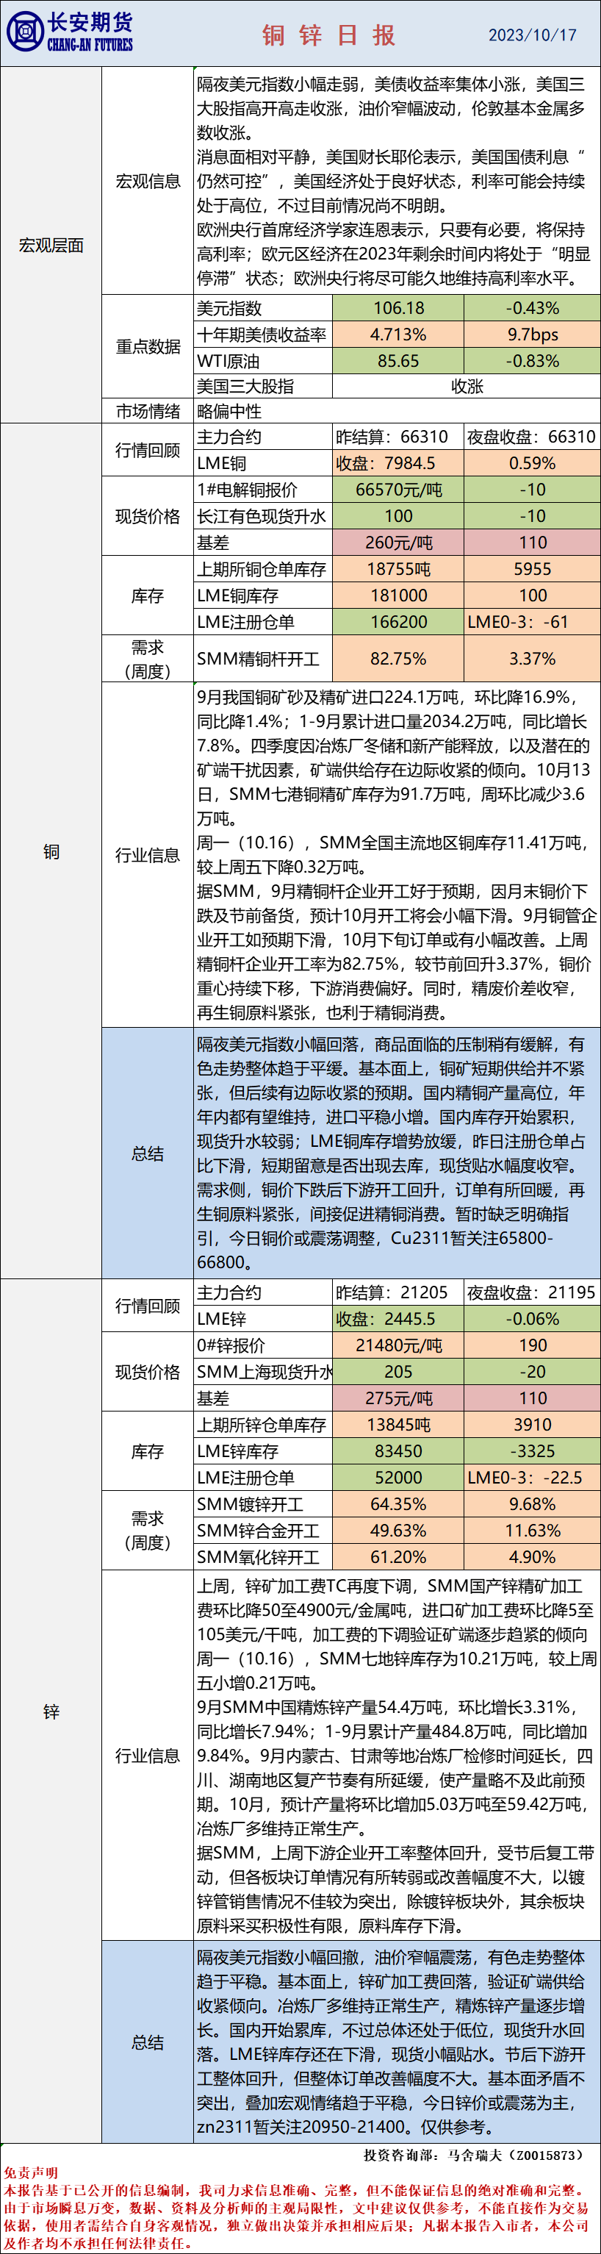
Task: Select the 64.35% galvanizing rate
Action: (398, 1504)
